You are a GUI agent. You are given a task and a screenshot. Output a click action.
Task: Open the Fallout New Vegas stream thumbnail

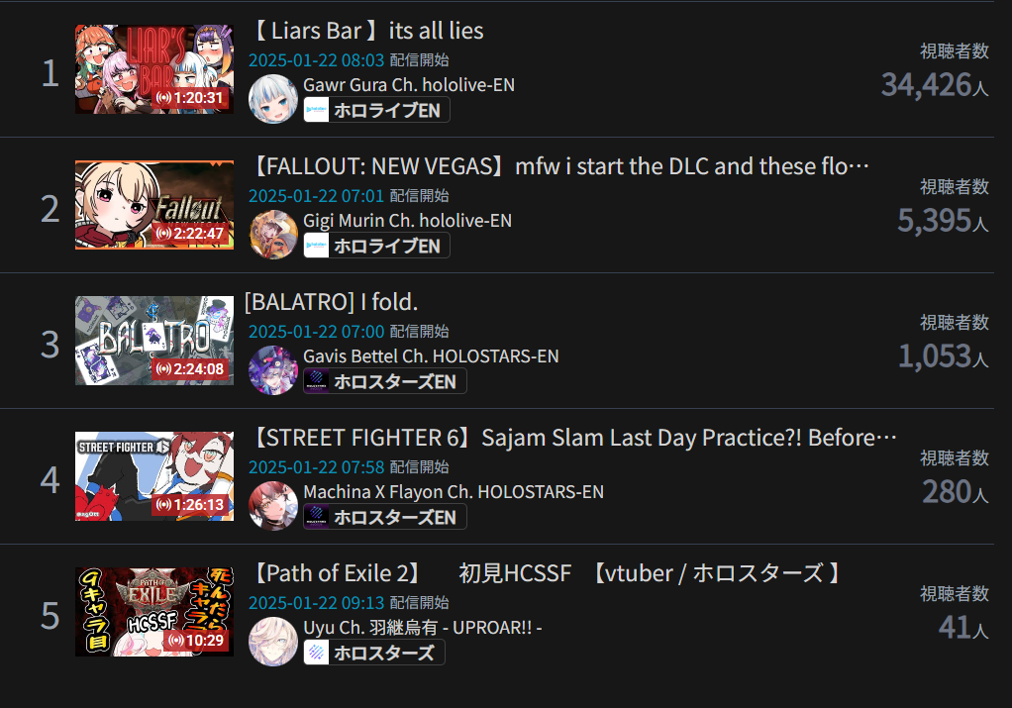click(154, 205)
